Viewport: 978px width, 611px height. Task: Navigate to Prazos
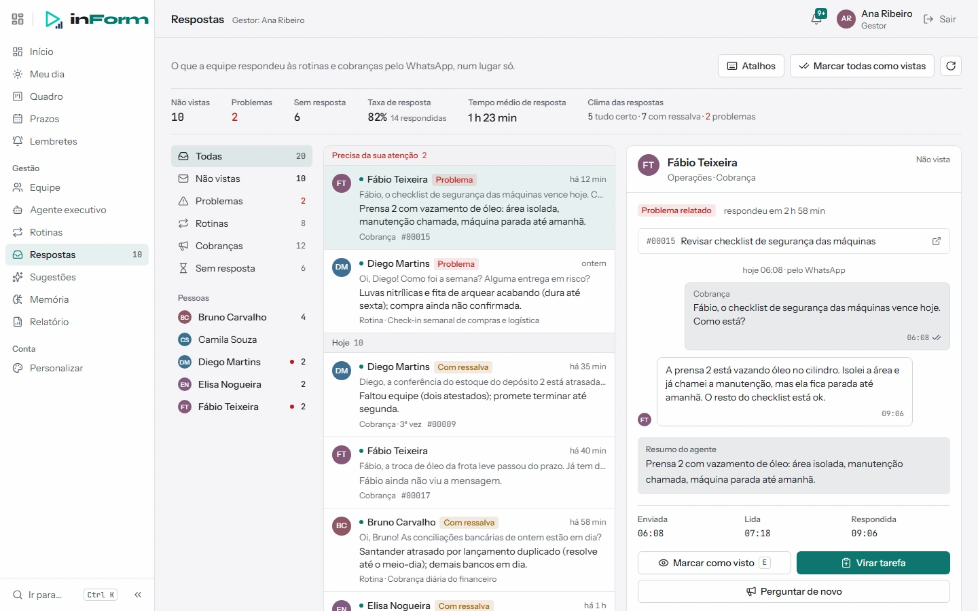point(77,119)
